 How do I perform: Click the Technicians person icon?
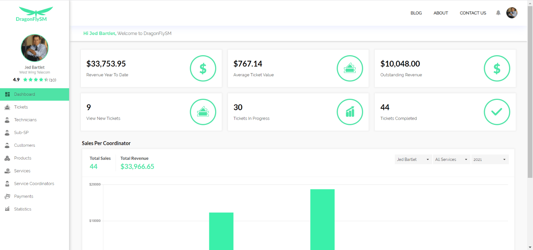tap(7, 120)
